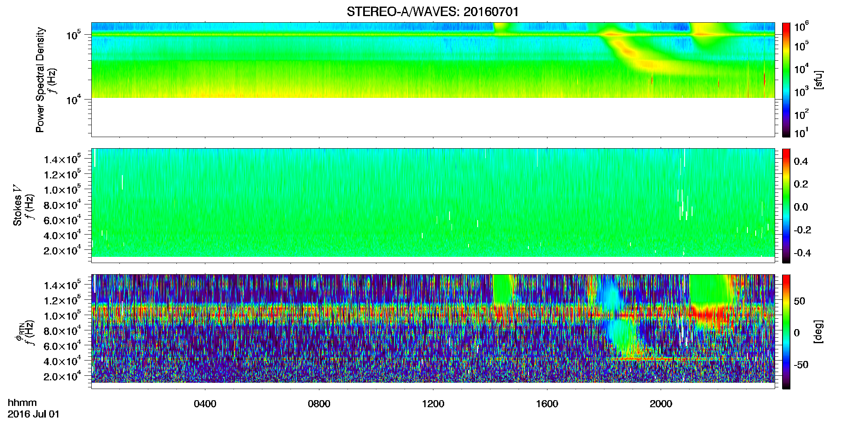Click the 4.0×10^4 tick of φ RTN panel

[63, 361]
